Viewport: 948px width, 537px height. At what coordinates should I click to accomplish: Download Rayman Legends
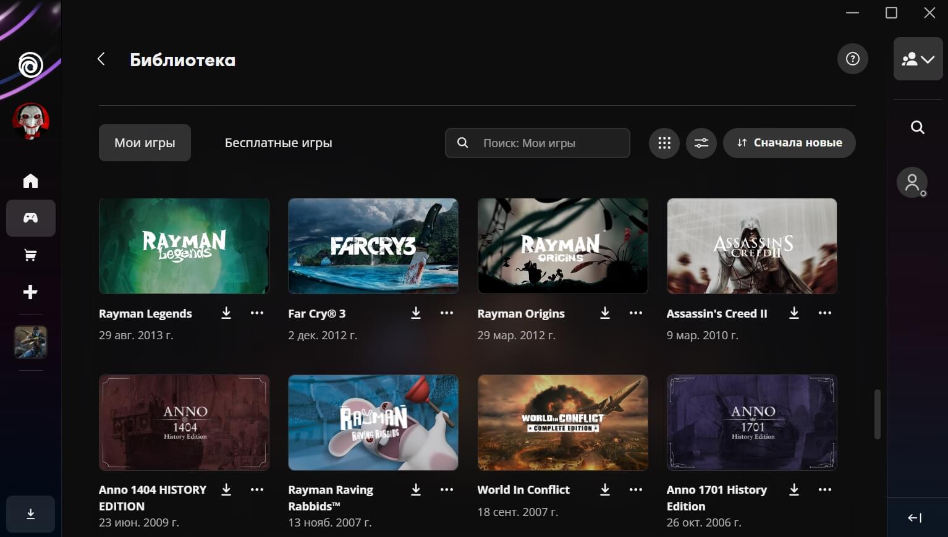(226, 313)
